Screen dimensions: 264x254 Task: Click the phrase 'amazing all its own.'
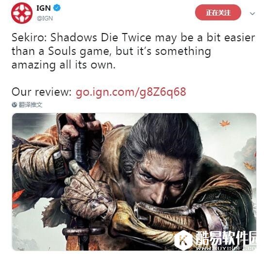pyautogui.click(x=64, y=65)
